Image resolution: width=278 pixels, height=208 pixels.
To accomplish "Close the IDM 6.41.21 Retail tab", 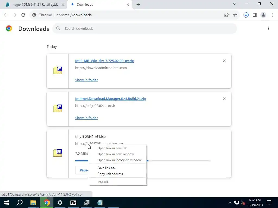I will click(x=63, y=5).
